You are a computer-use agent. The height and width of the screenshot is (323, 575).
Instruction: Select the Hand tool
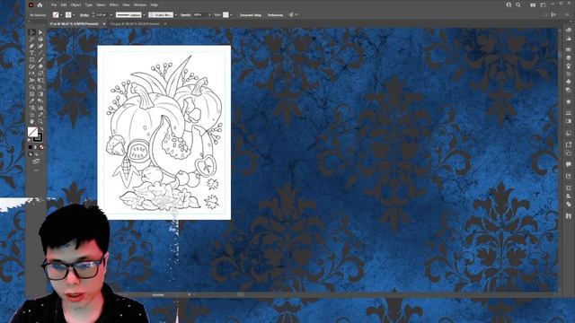[32, 121]
